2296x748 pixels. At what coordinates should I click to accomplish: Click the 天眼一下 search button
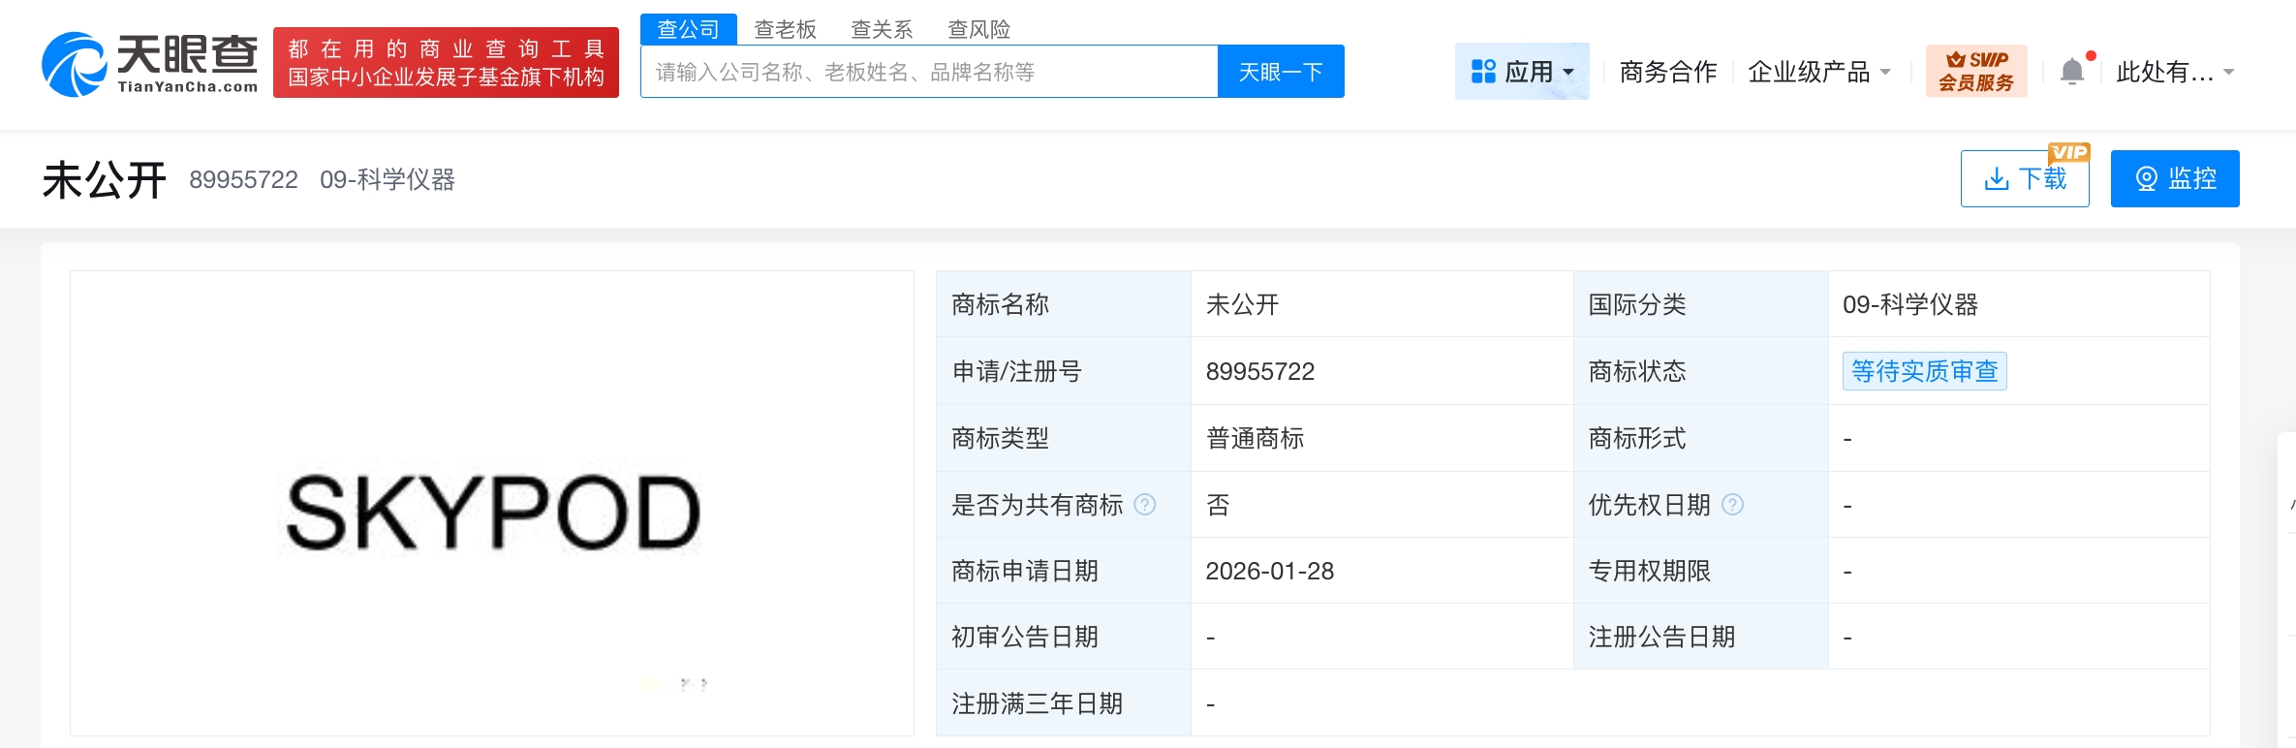click(1280, 72)
